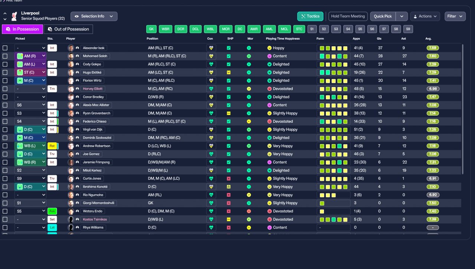Open Harvey Elliott's player name link
Image resolution: width=475 pixels, height=269 pixels.
pyautogui.click(x=93, y=89)
